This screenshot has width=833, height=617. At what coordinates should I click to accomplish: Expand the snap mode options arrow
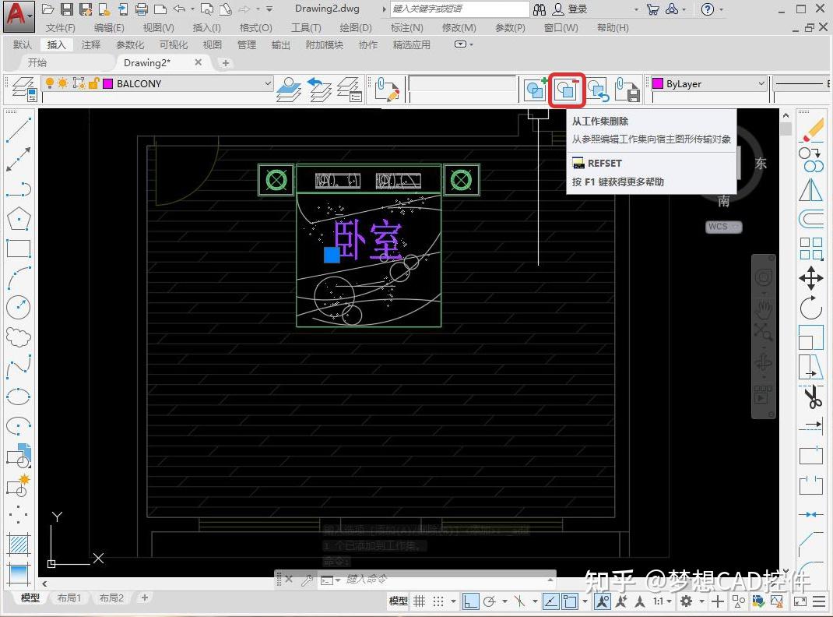453,601
